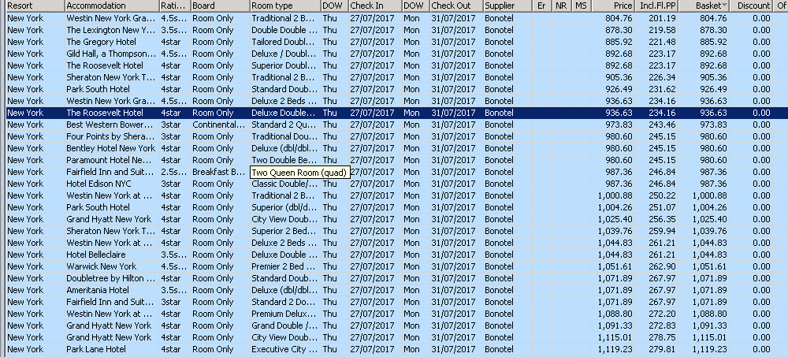788x357 pixels.
Task: Click the Premium Delux... room type cell
Action: click(285, 313)
